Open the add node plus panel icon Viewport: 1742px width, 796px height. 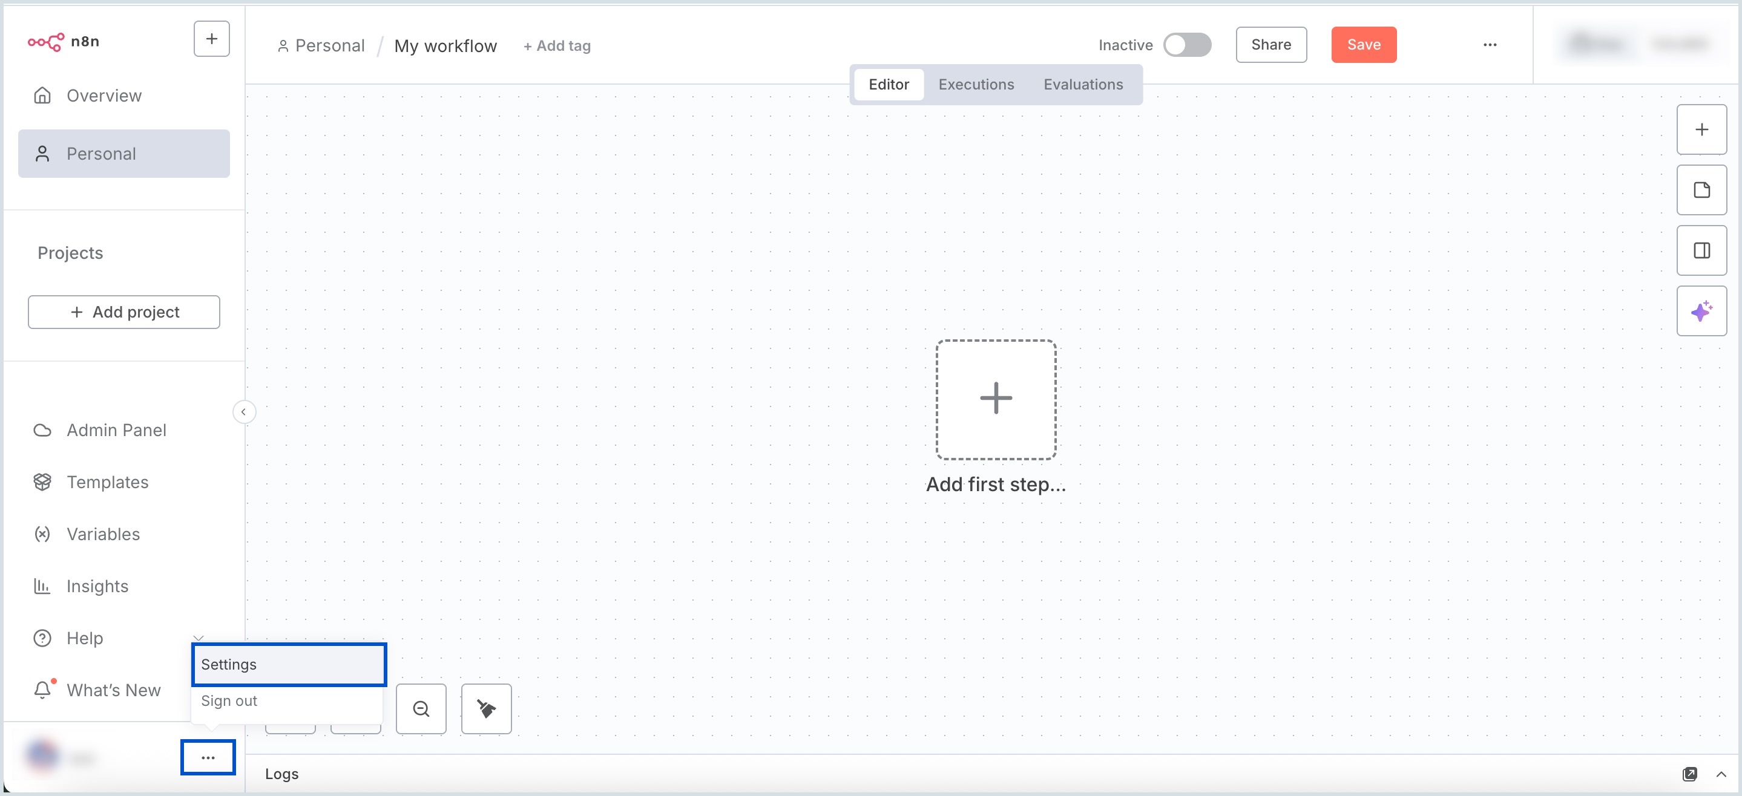click(1701, 129)
